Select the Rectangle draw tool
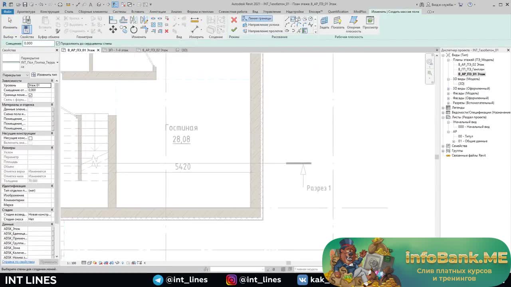 293,19
